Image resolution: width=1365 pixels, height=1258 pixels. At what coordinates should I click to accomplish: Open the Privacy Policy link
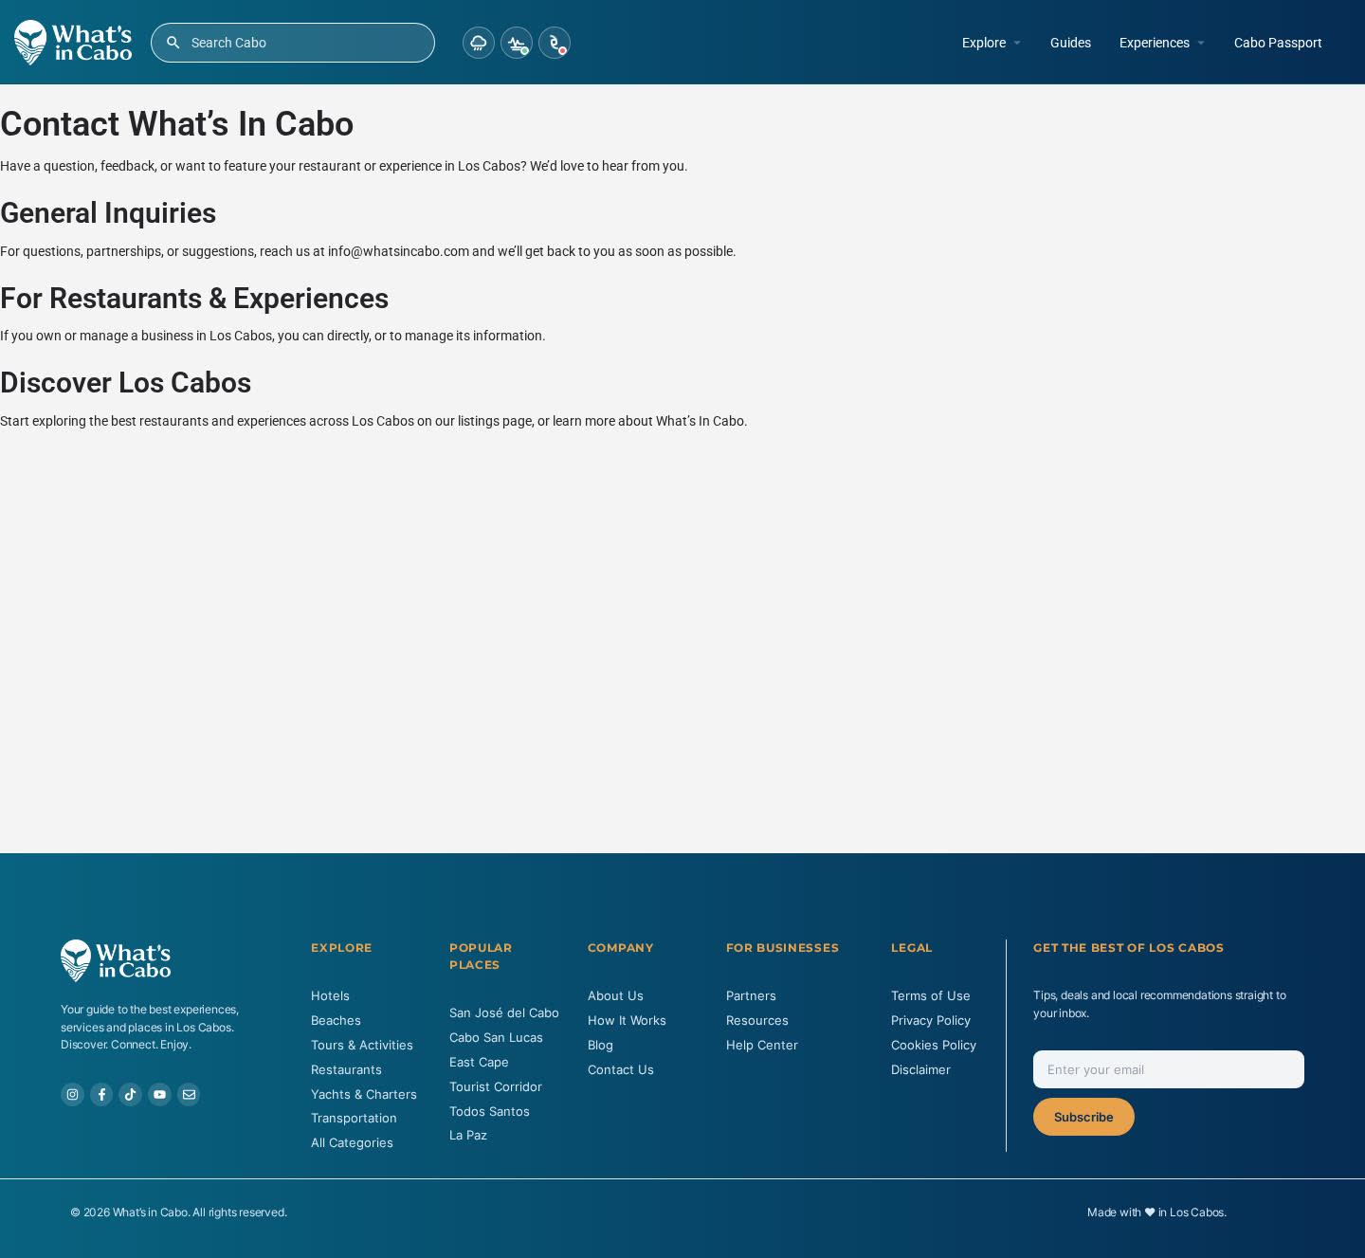[x=931, y=1020]
